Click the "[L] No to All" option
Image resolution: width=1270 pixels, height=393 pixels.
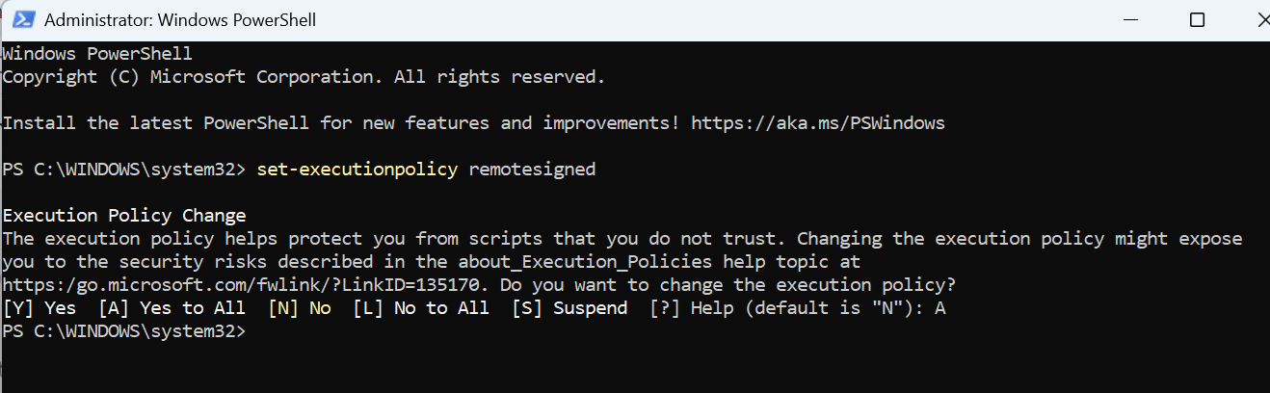coord(420,308)
